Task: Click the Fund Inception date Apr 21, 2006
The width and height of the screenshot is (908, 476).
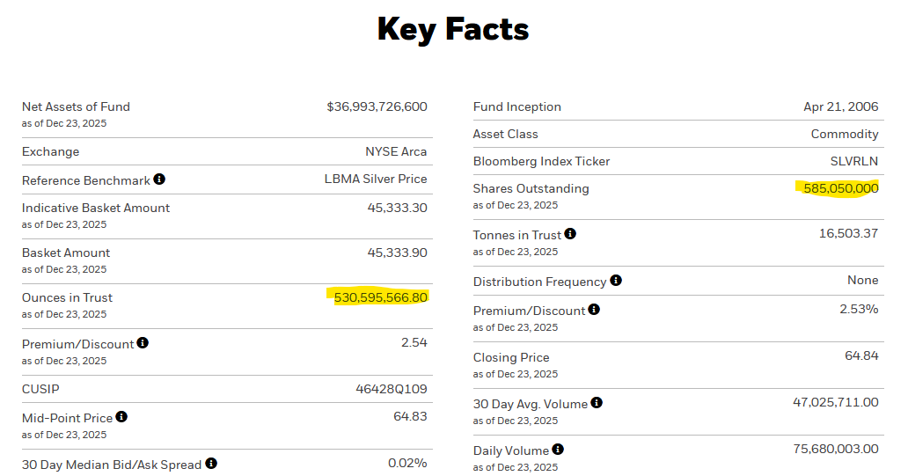Action: pyautogui.click(x=840, y=106)
